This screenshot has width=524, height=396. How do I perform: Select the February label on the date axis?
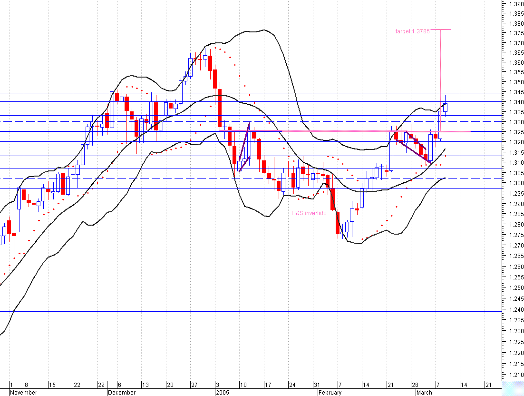[x=330, y=393]
